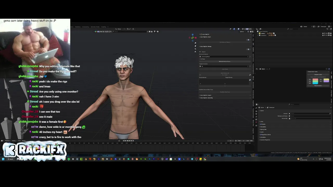The width and height of the screenshot is (333, 187).
Task: Switch to the Compositing workspace tab
Action: [x=86, y=27]
